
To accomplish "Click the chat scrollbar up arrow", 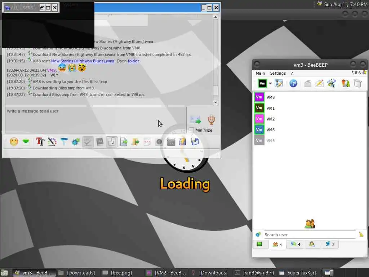I will coord(215,17).
